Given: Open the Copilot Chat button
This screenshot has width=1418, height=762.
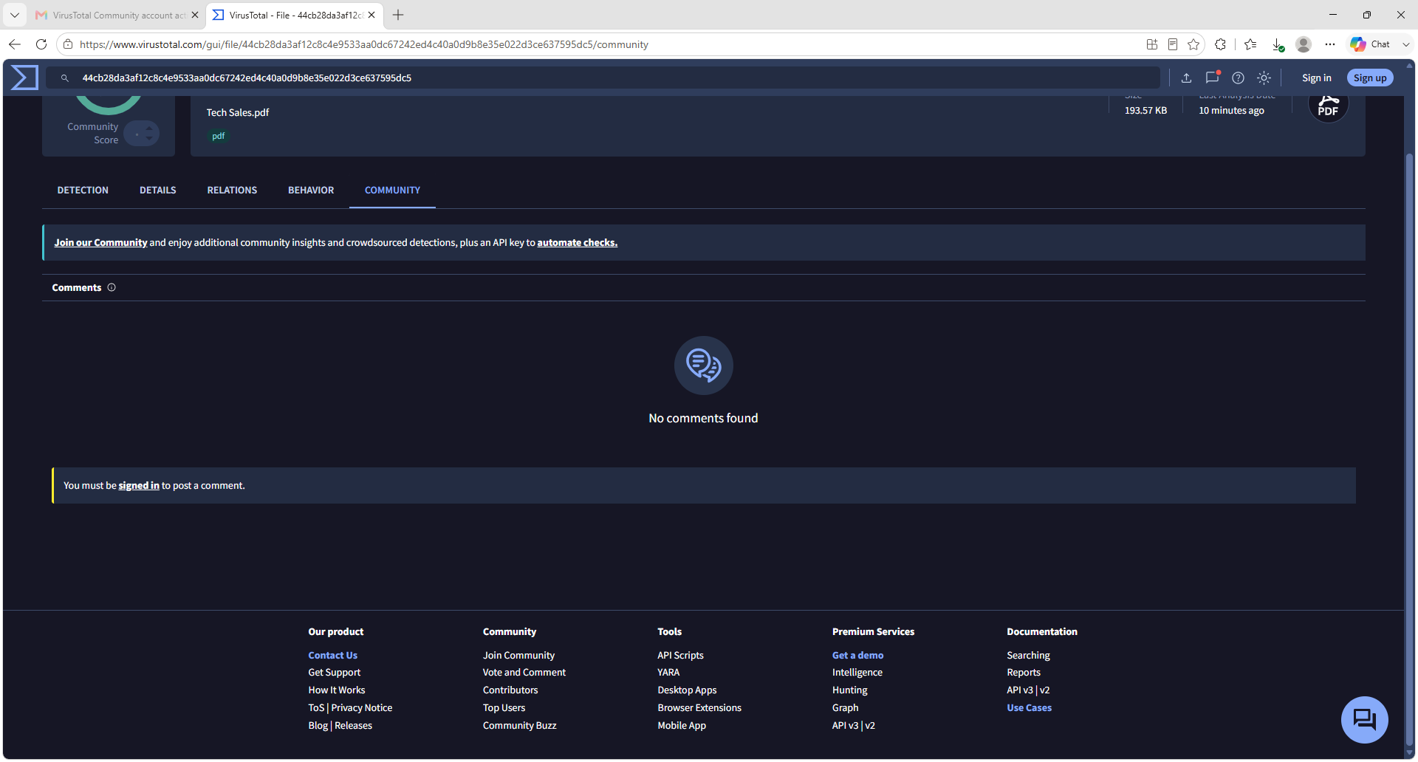Looking at the screenshot, I should [1370, 44].
